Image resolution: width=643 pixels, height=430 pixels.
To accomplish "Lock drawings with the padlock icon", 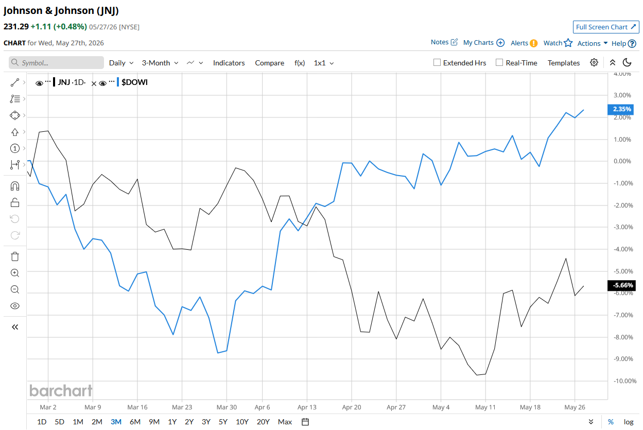I will tap(15, 202).
